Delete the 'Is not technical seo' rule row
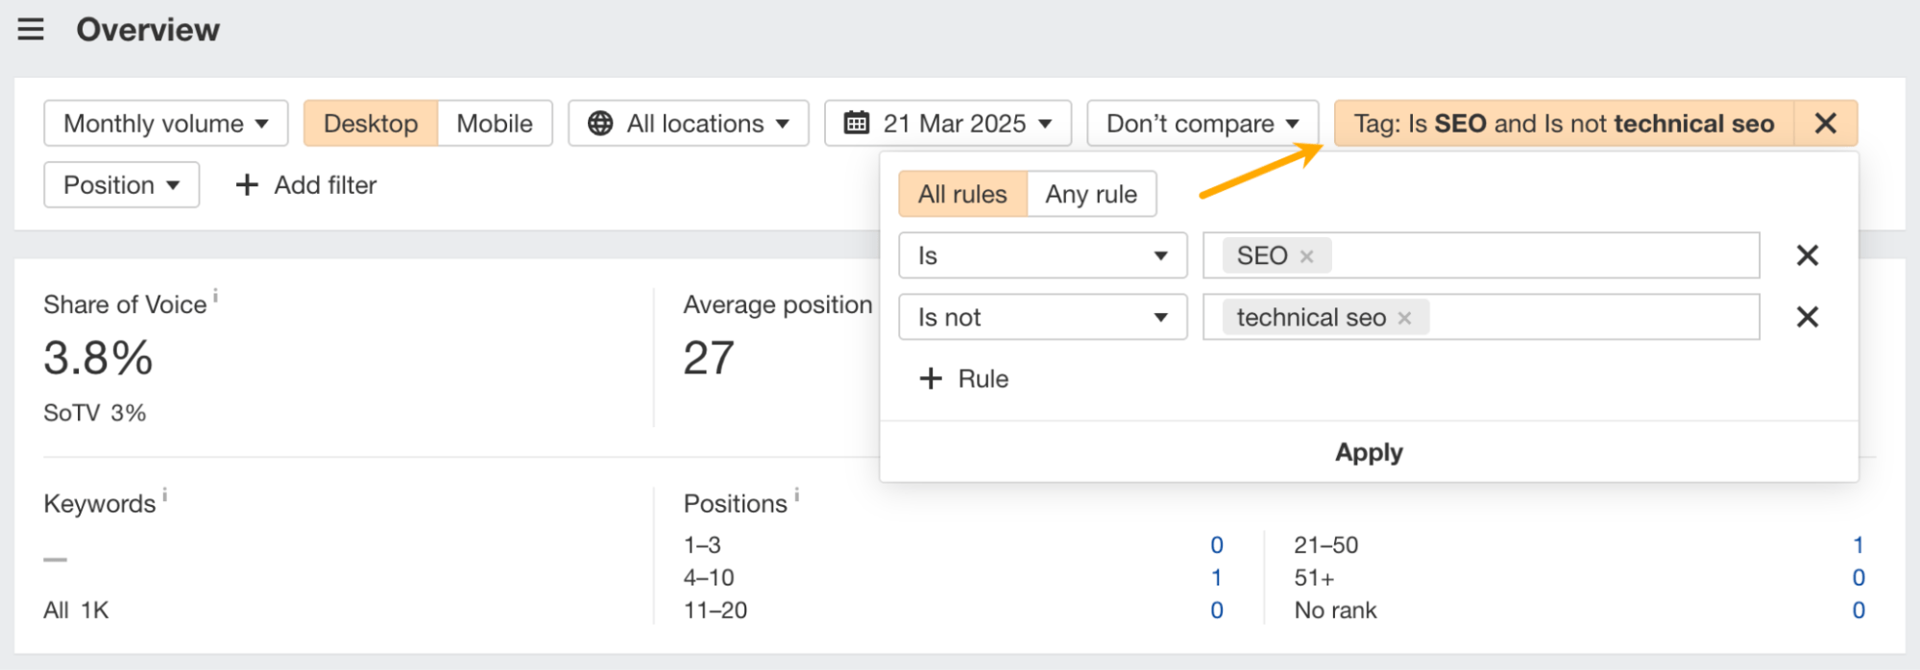Screen dimensions: 1920x670 1807,317
